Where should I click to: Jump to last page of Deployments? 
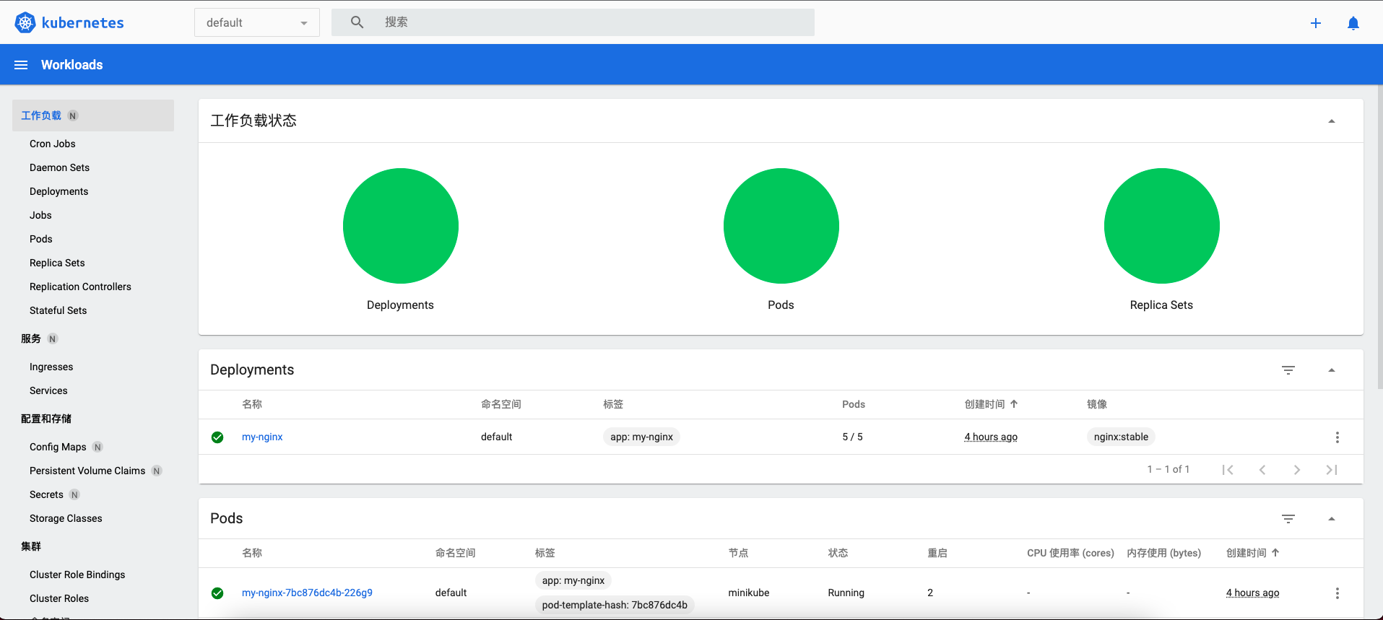coord(1331,470)
